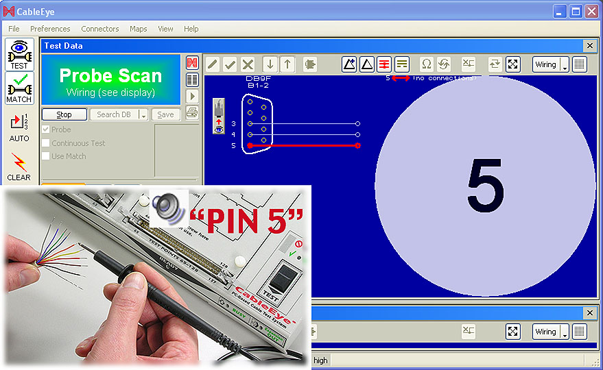Open the Search DB dropdown arrow
The height and width of the screenshot is (370, 603).
[x=143, y=114]
